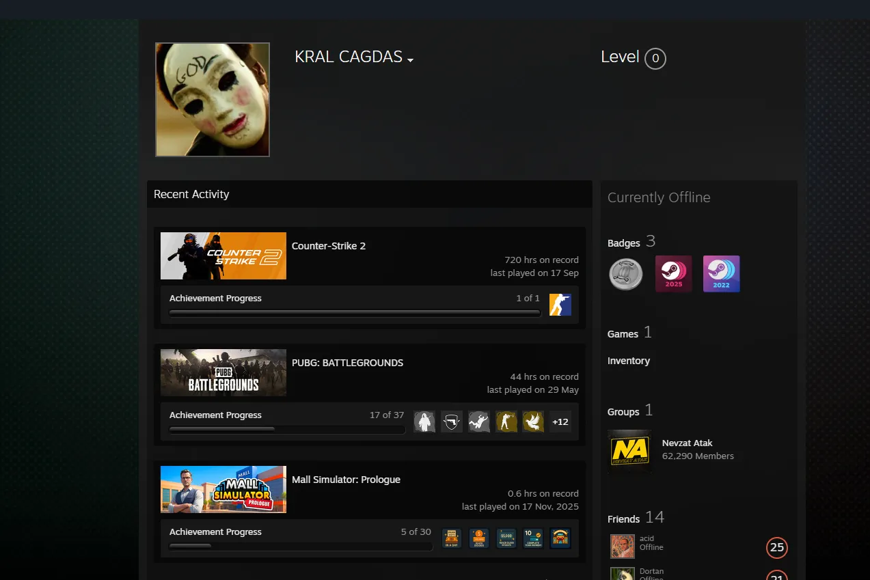Open the Nevzat Atak group name link

pyautogui.click(x=688, y=443)
